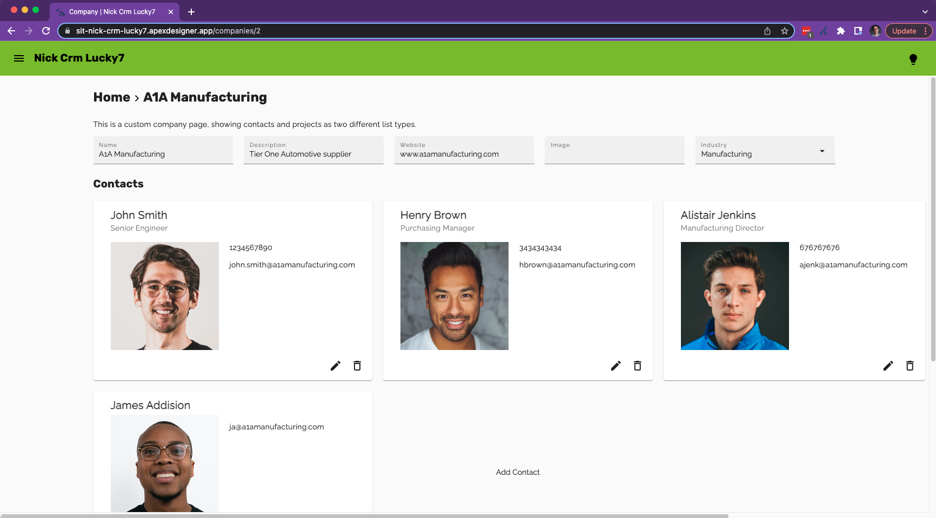Click email ja@a1amanufacturing.com
Viewport: 936px width, 518px height.
click(276, 427)
